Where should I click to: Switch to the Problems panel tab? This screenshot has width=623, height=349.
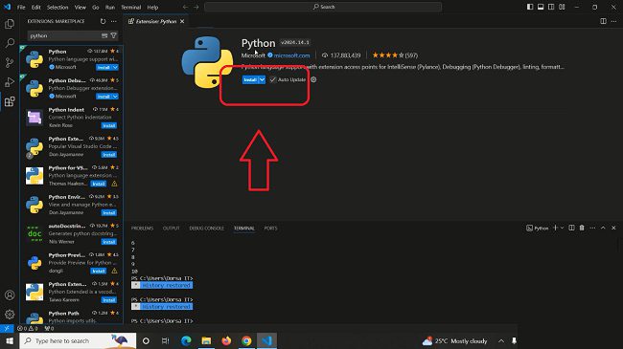[142, 229]
